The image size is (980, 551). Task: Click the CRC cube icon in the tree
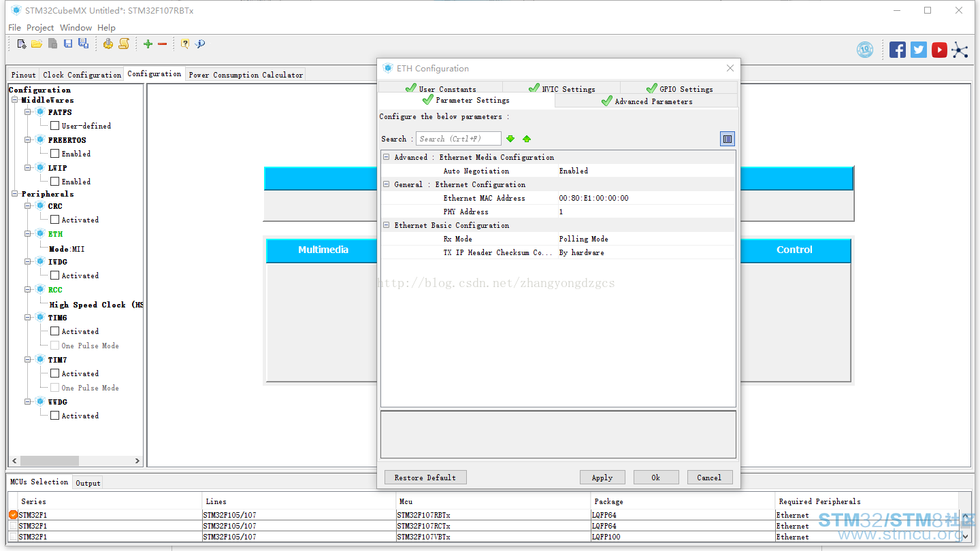[40, 205]
